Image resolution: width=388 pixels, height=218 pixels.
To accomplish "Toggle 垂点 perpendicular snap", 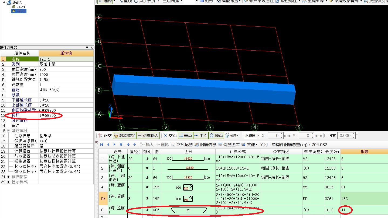I will tap(185, 135).
